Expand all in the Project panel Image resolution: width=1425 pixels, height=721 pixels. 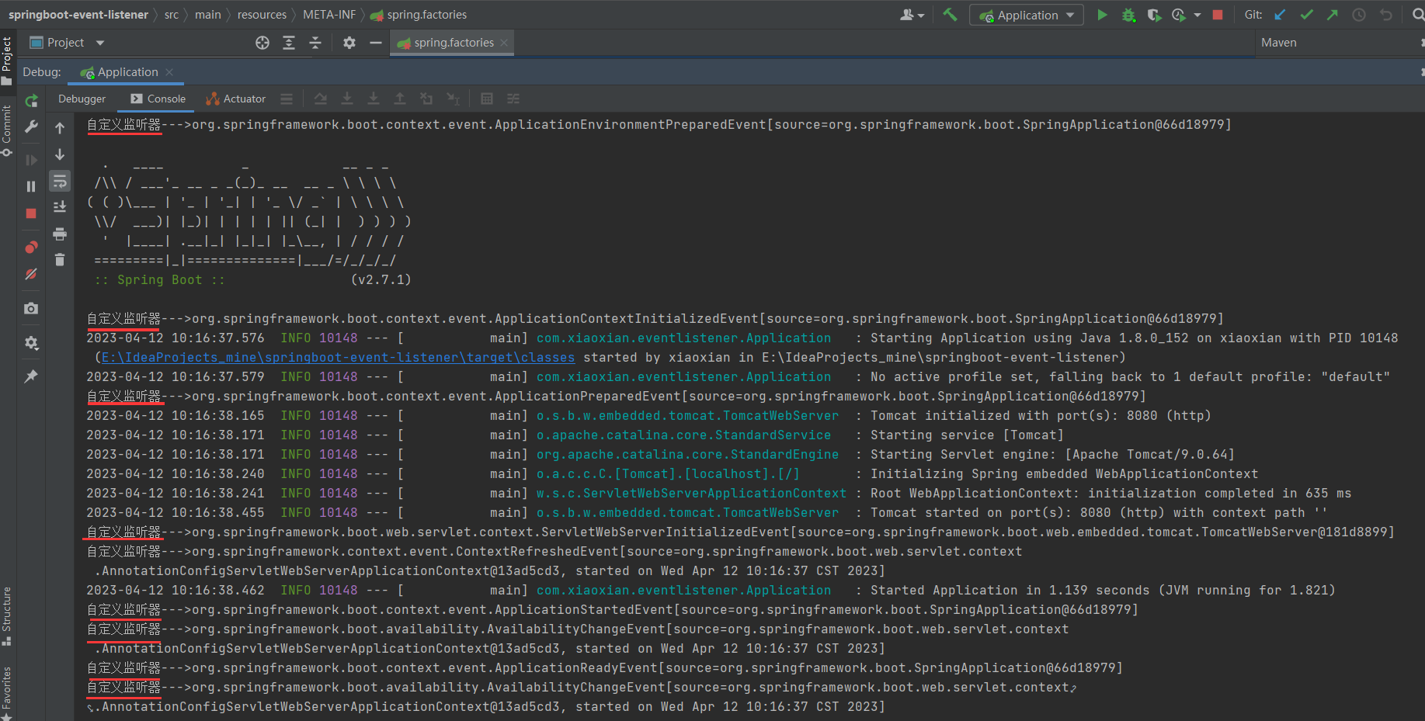(289, 43)
